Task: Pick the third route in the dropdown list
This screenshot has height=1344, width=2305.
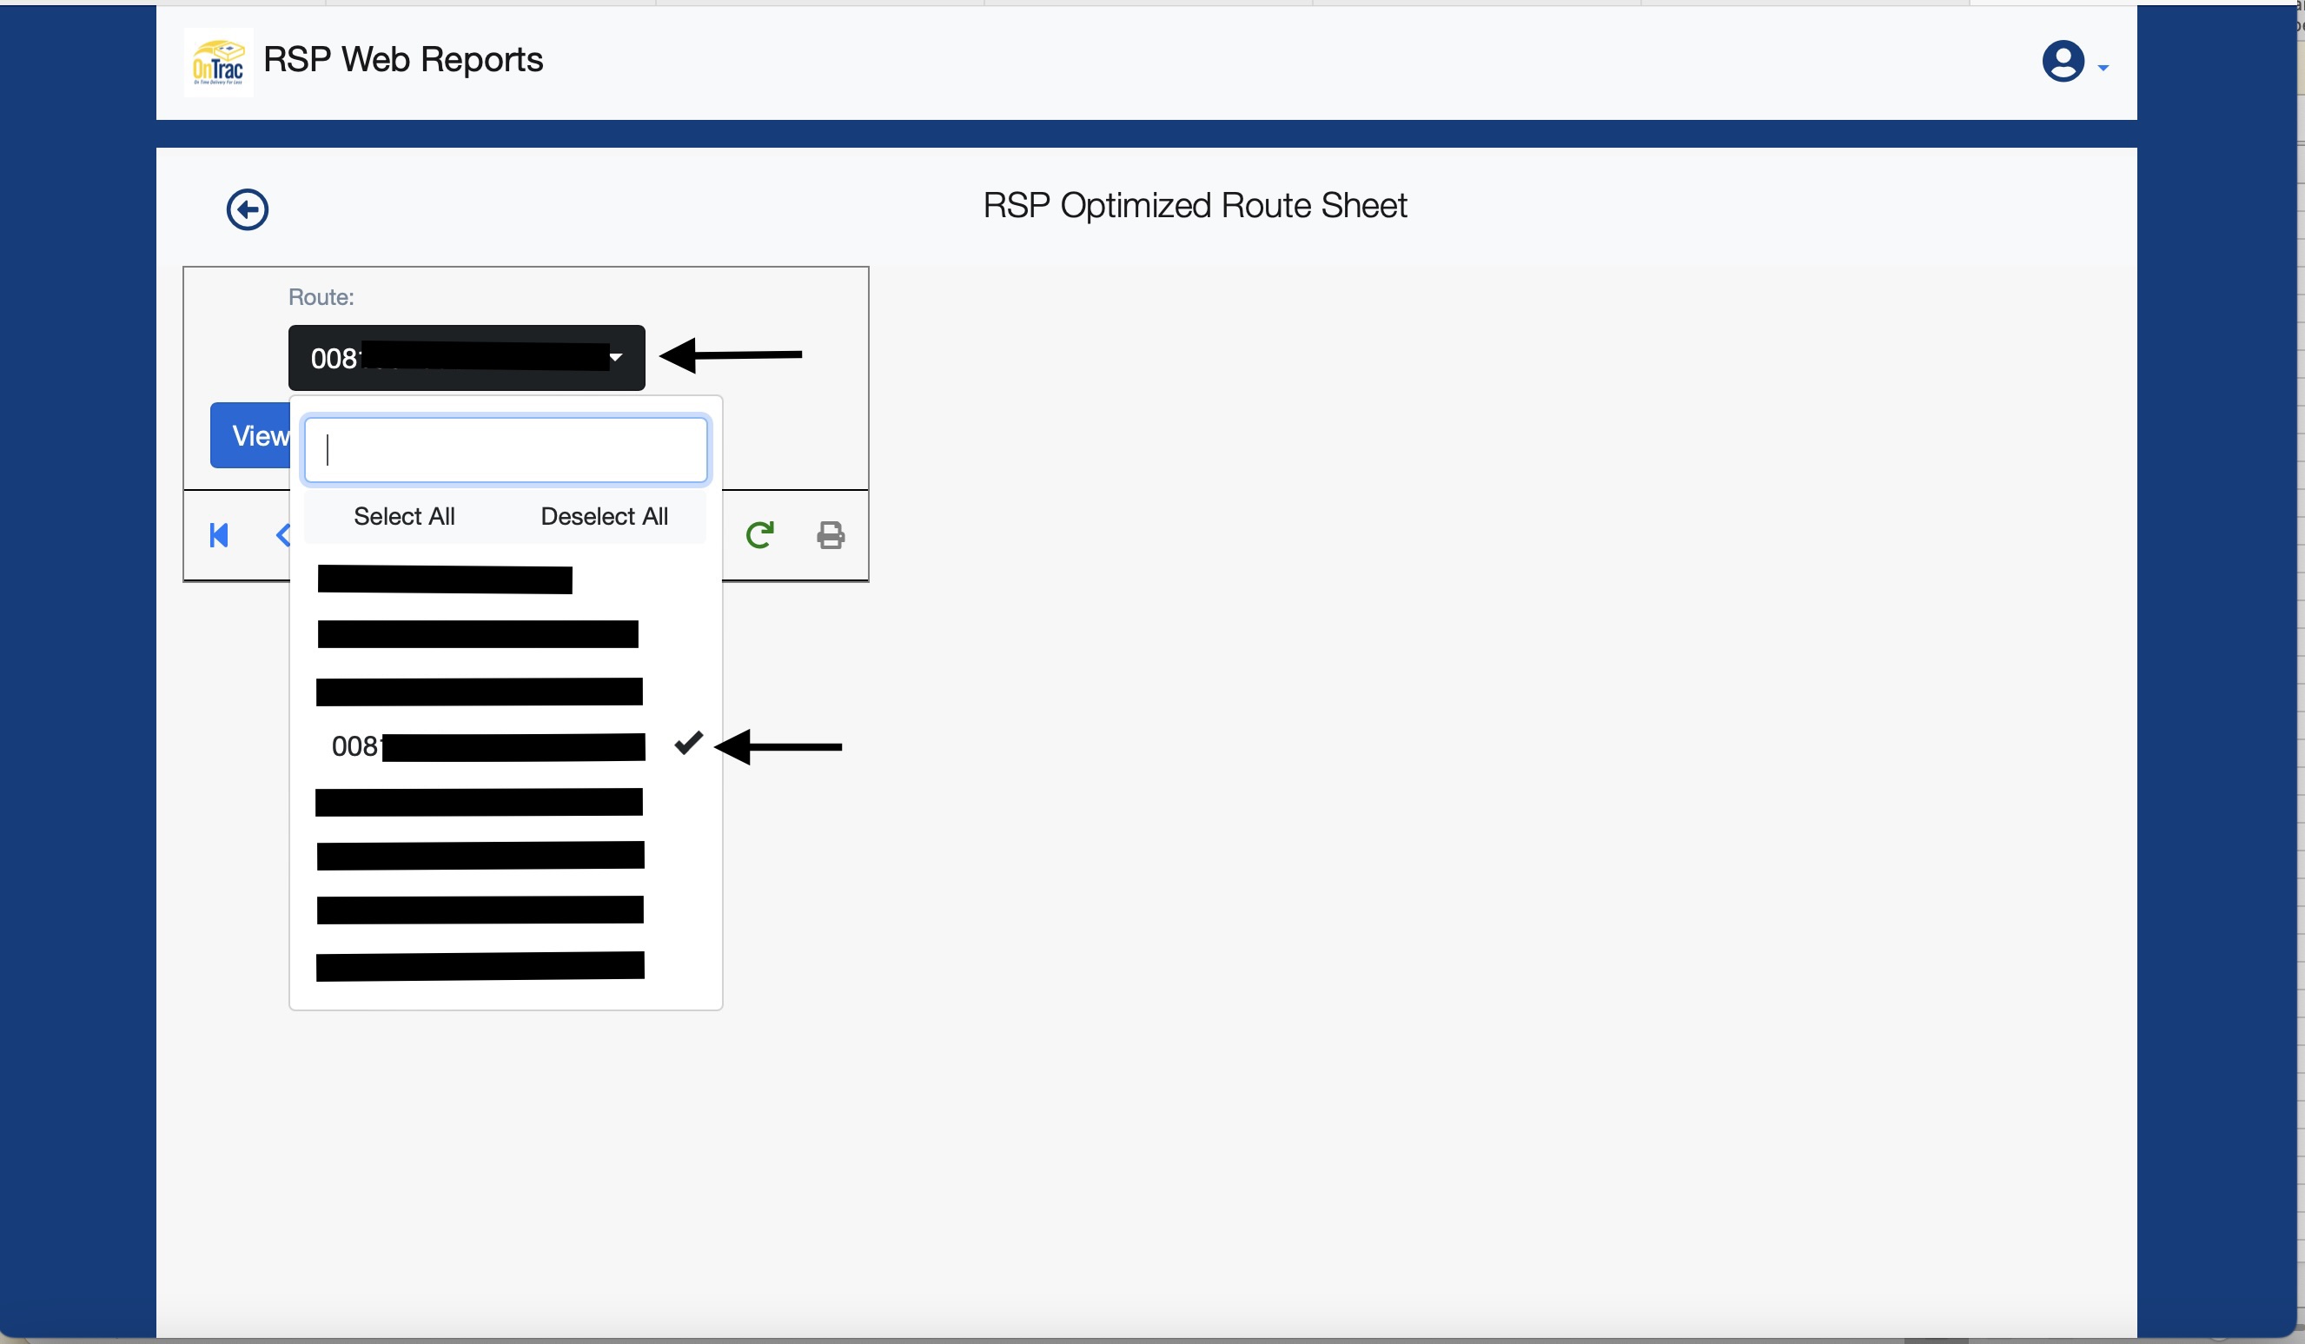Action: (x=480, y=692)
